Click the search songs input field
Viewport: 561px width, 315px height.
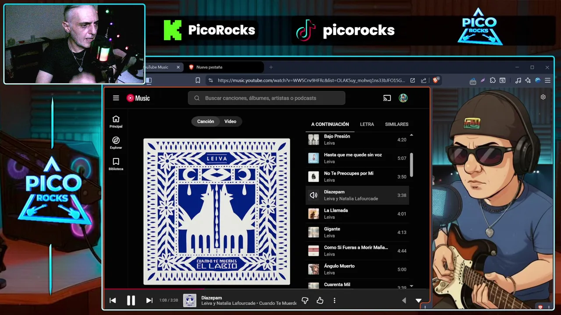tap(266, 98)
